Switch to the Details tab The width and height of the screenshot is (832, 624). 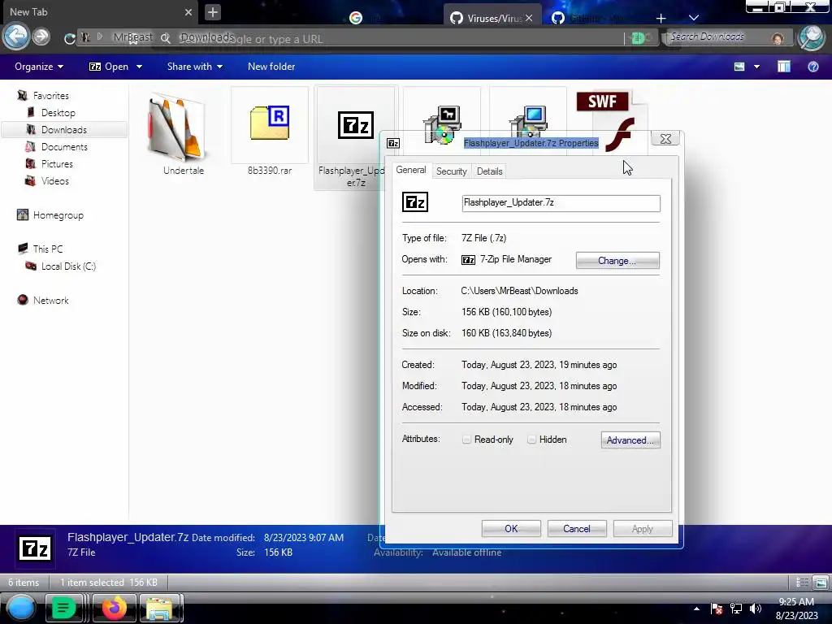(x=489, y=171)
